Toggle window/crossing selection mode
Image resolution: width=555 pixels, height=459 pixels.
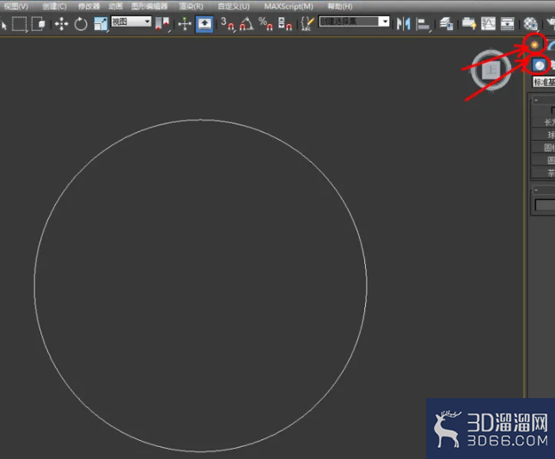[38, 24]
